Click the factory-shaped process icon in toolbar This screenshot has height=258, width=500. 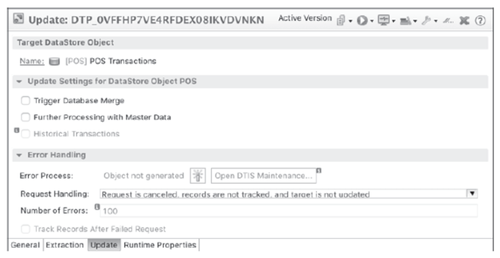click(405, 21)
